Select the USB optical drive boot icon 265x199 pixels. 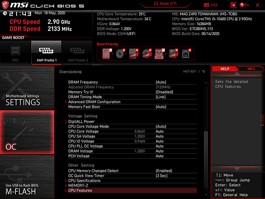point(146,54)
